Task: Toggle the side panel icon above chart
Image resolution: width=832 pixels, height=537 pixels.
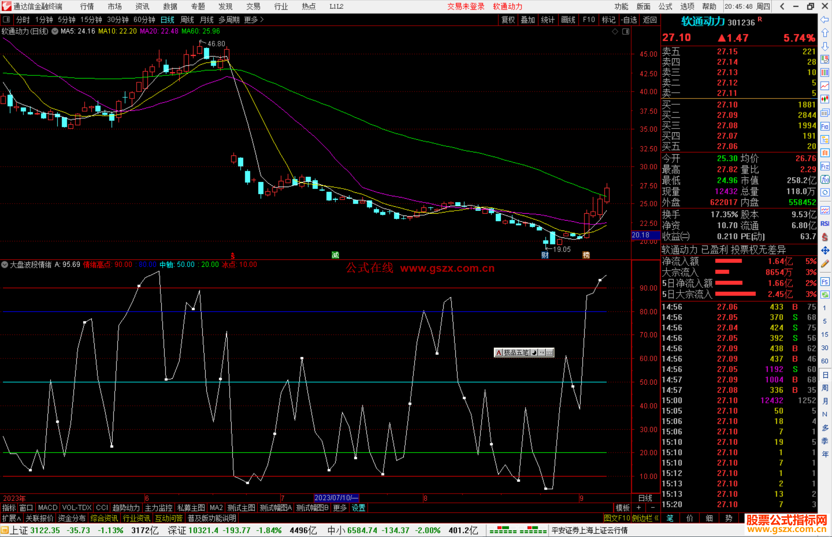Action: point(626,32)
